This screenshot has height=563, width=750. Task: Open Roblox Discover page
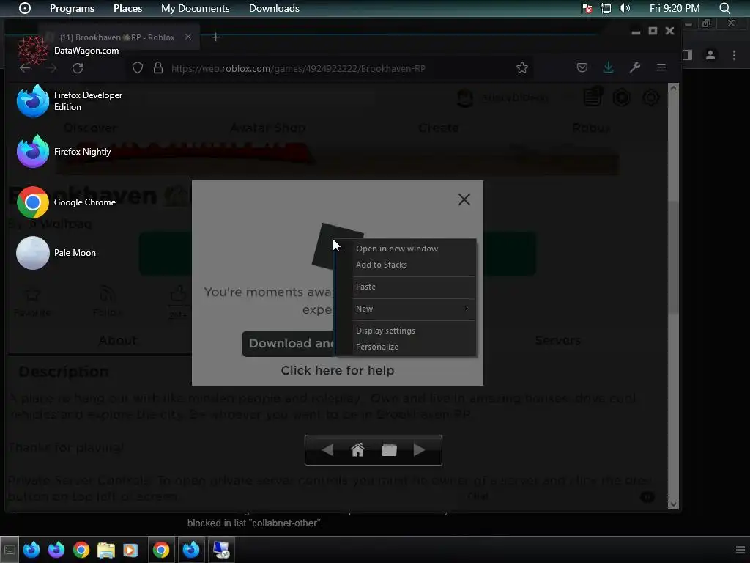(90, 128)
